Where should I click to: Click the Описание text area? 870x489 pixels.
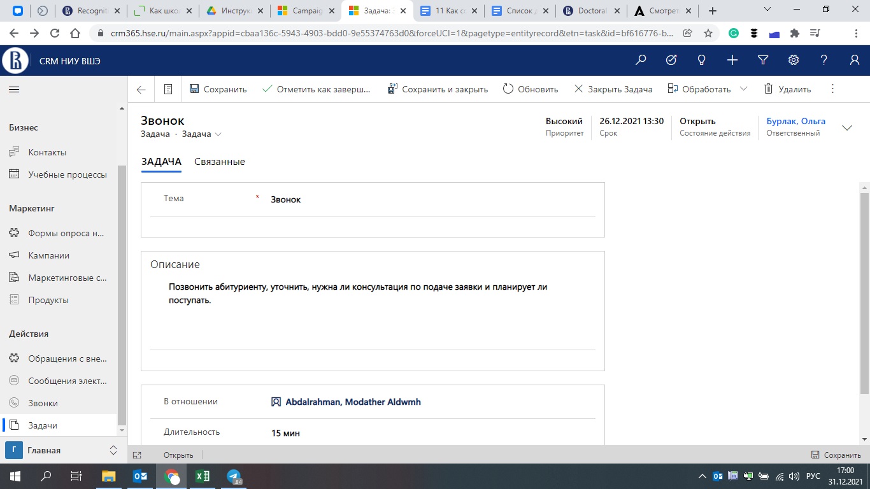click(x=373, y=312)
